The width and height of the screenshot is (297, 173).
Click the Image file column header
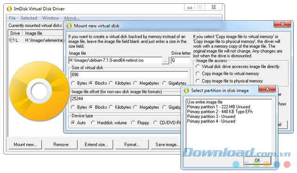43,33
